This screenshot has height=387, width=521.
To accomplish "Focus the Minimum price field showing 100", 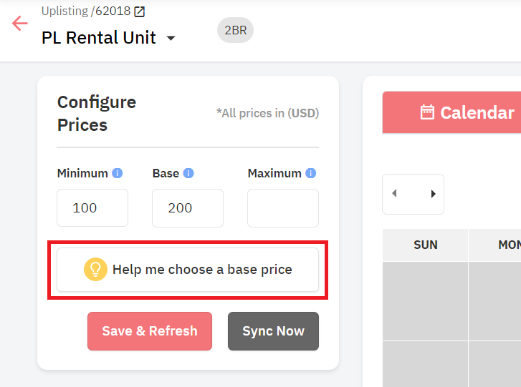I will pos(92,208).
